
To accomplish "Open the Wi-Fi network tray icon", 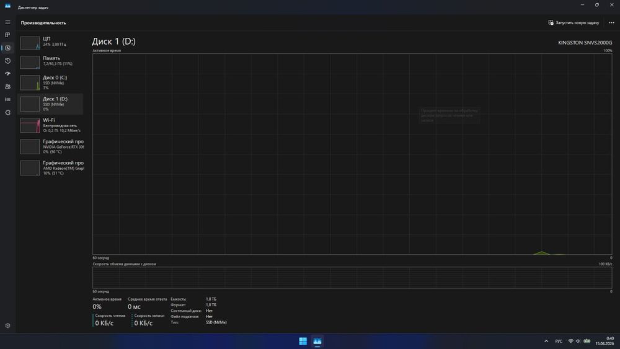I will pyautogui.click(x=570, y=341).
